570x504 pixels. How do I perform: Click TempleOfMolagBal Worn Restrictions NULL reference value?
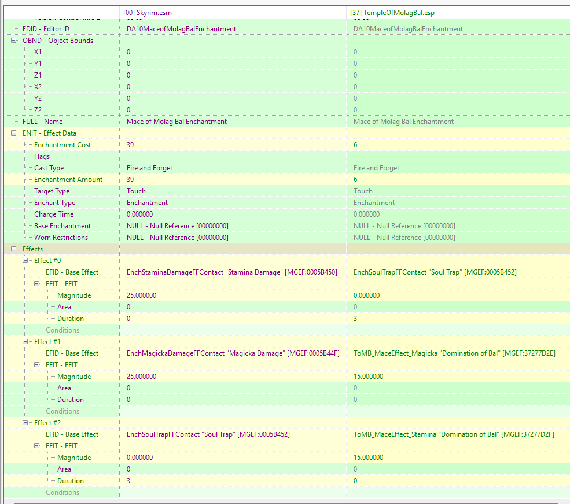[x=404, y=238]
